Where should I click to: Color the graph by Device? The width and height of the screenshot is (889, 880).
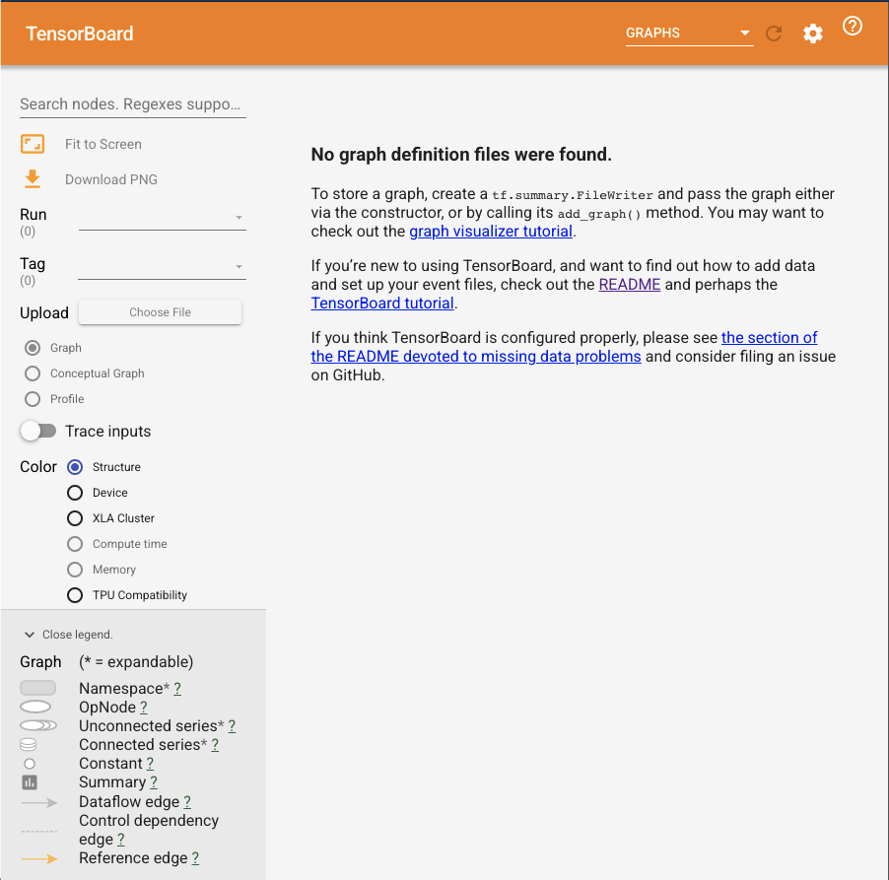tap(74, 492)
